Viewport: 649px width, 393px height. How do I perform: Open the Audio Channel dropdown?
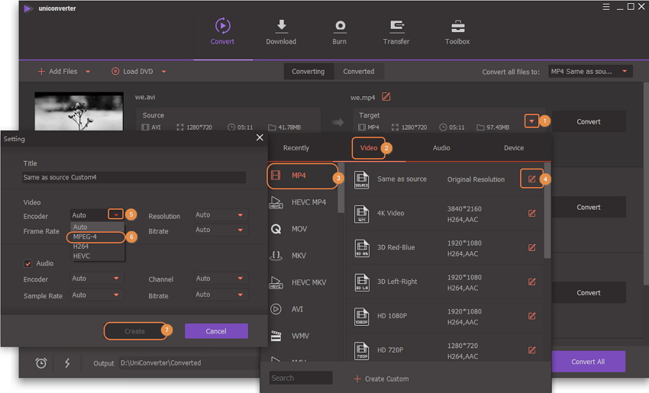[x=221, y=279]
